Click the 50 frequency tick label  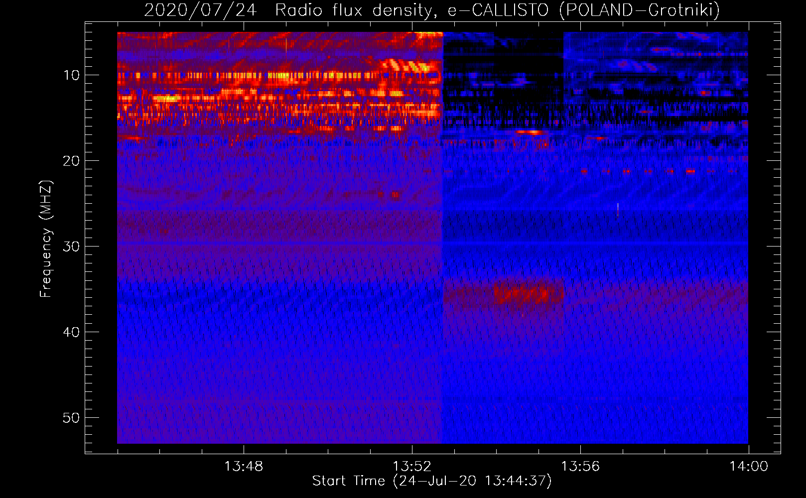click(x=71, y=418)
